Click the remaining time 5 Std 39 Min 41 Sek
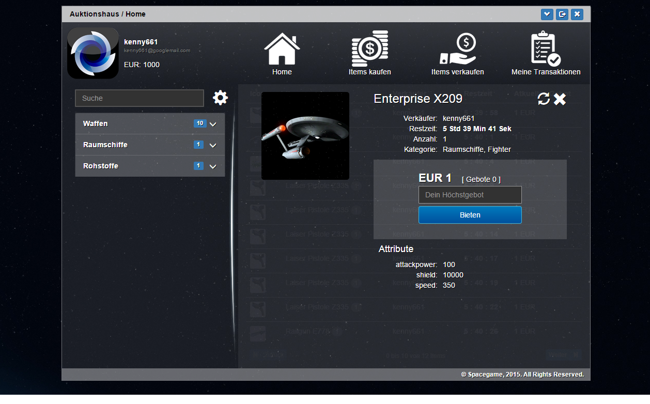Viewport: 650px width, 404px height. (477, 129)
